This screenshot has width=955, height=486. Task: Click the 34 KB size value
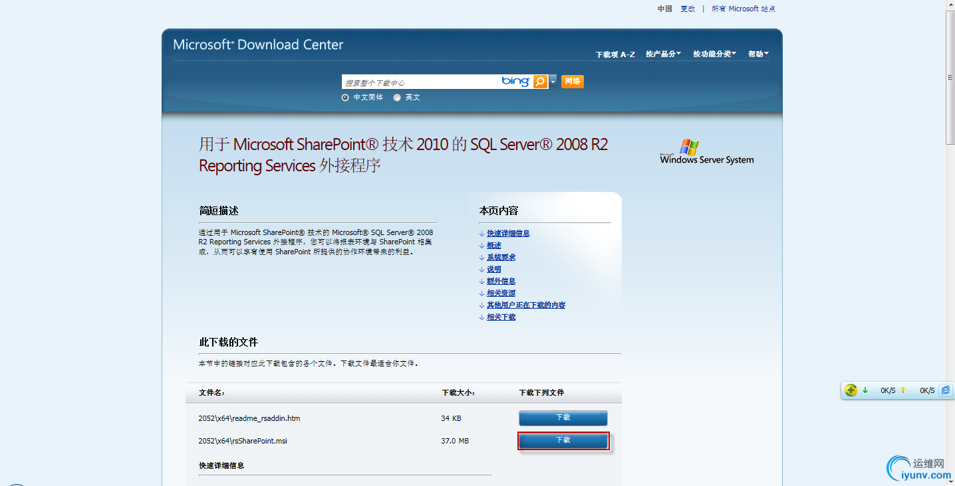pyautogui.click(x=451, y=418)
